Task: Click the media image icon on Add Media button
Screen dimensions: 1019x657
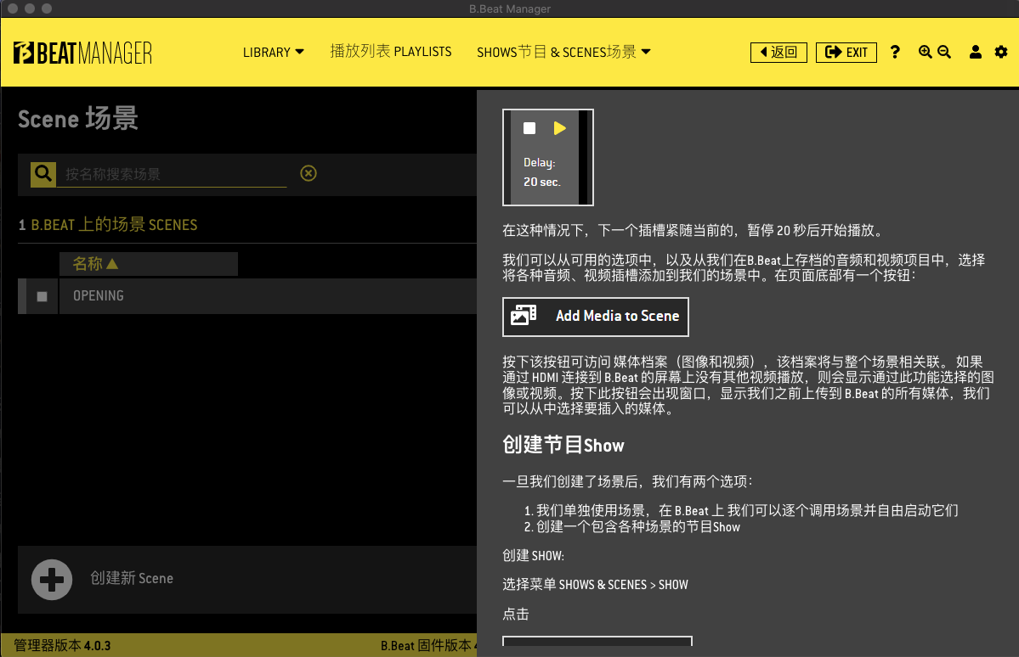Action: [524, 316]
